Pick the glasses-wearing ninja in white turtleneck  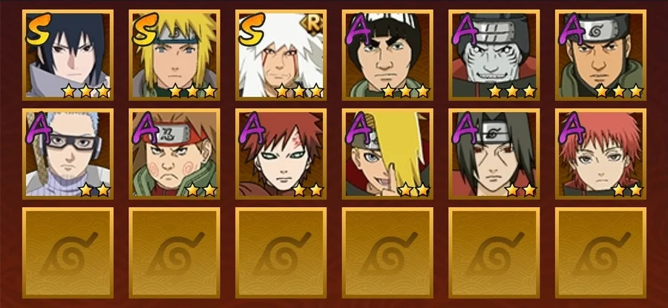coord(68,154)
